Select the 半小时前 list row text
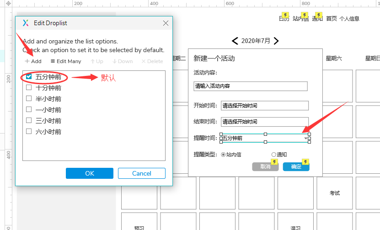 coord(48,99)
